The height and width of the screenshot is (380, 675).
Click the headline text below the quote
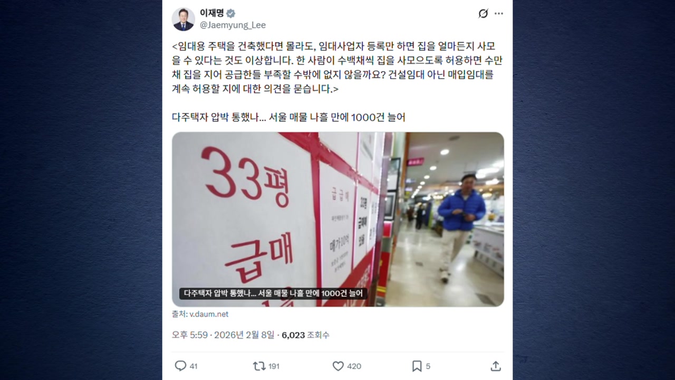point(288,117)
